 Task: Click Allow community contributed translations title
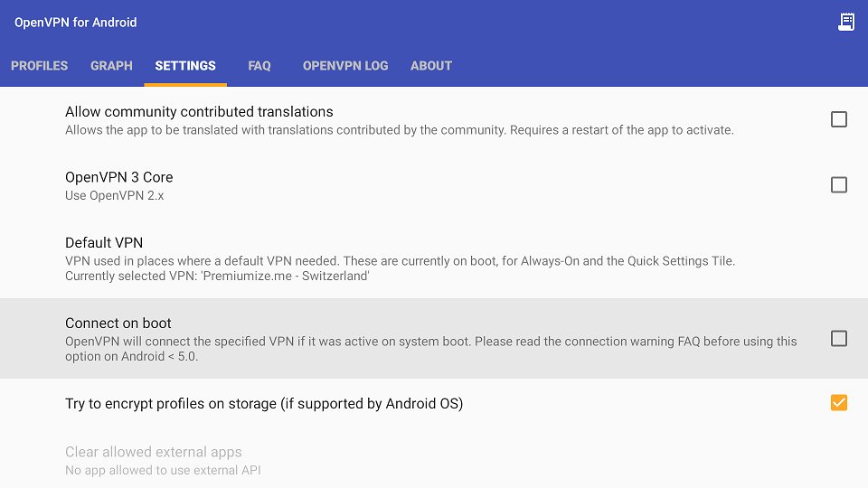pyautogui.click(x=199, y=112)
